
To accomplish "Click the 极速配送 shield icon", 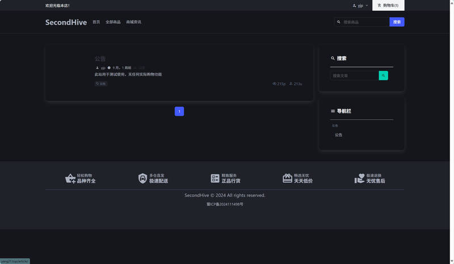I will (142, 178).
